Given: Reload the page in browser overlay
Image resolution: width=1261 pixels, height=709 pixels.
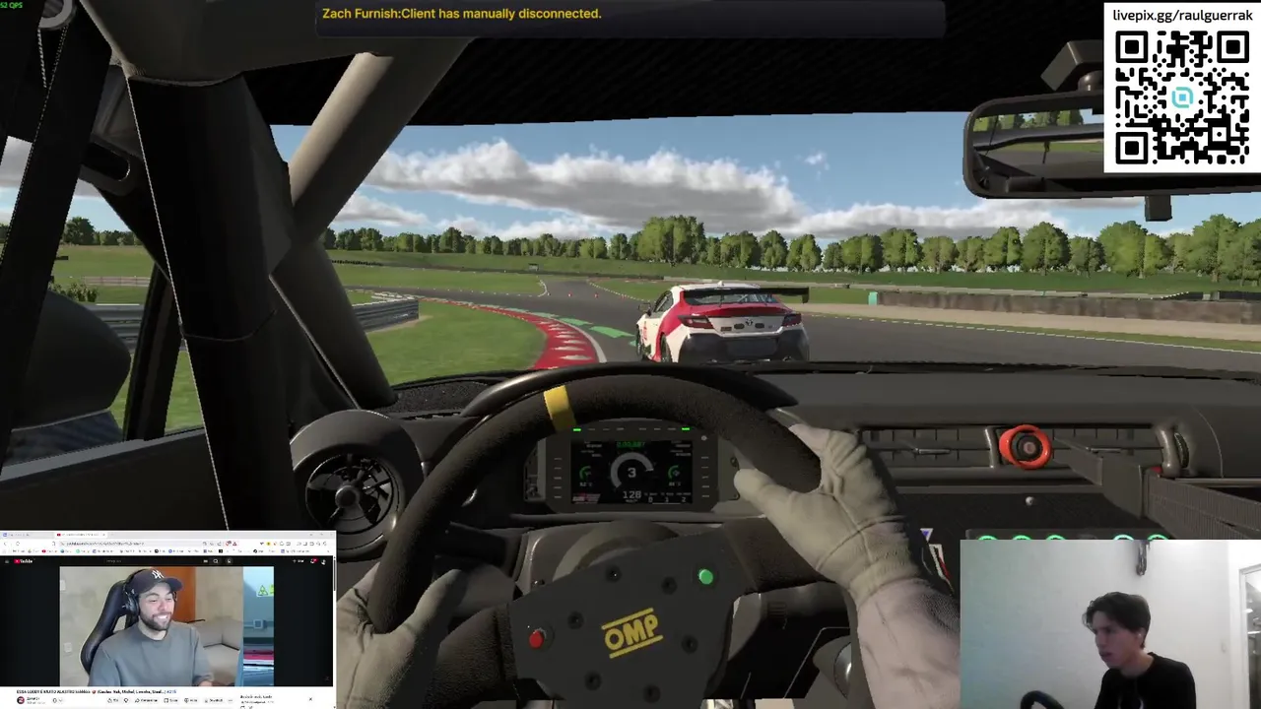Looking at the screenshot, I should [x=18, y=544].
